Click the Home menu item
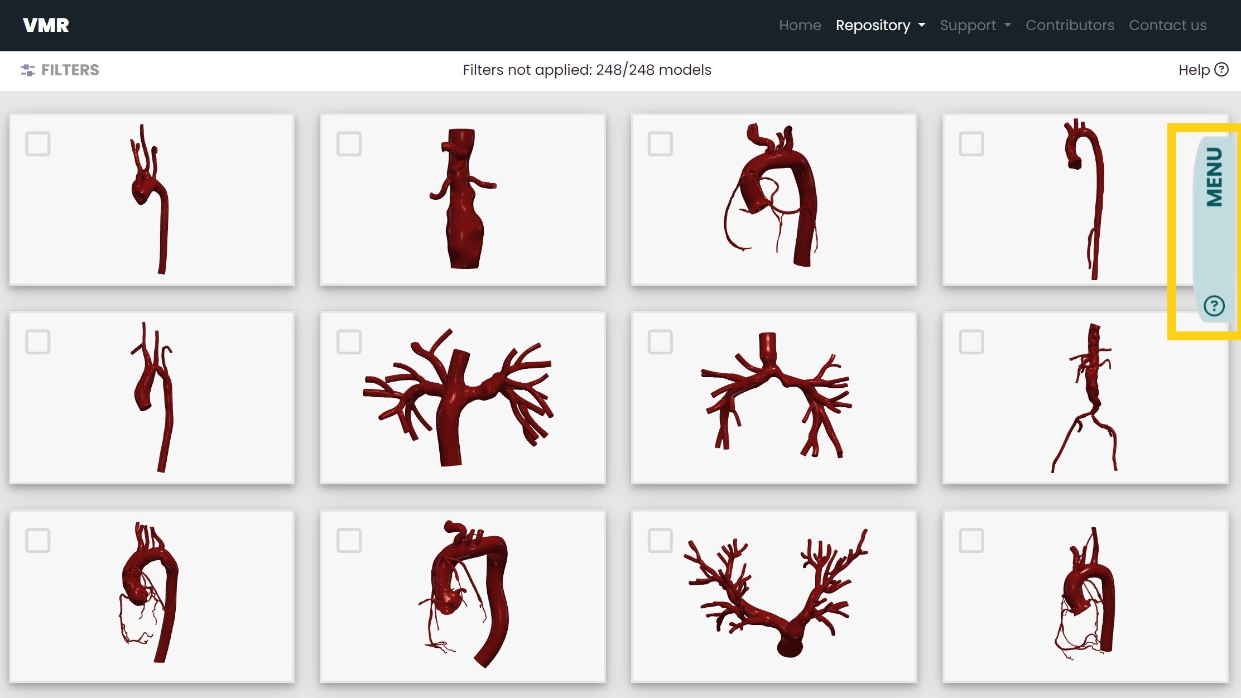 click(x=800, y=26)
